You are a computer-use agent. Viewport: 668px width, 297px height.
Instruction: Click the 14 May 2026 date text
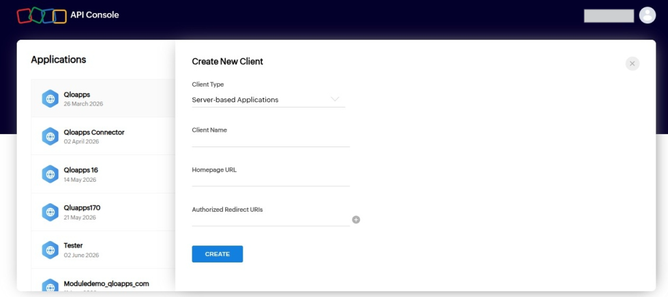(80, 180)
